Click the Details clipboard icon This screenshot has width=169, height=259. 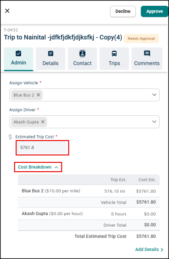click(x=50, y=53)
